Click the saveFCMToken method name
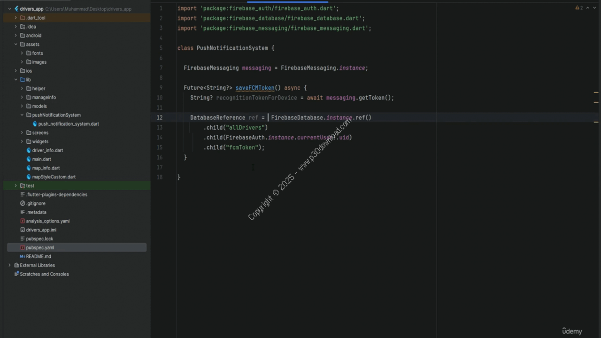Image resolution: width=601 pixels, height=338 pixels. pyautogui.click(x=254, y=88)
